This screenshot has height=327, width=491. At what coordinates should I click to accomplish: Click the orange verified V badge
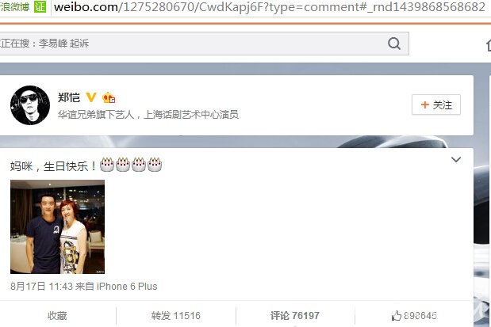coord(91,97)
